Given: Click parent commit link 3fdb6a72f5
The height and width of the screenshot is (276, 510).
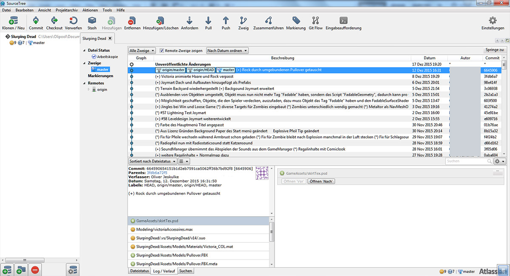Looking at the screenshot, I should [x=157, y=173].
